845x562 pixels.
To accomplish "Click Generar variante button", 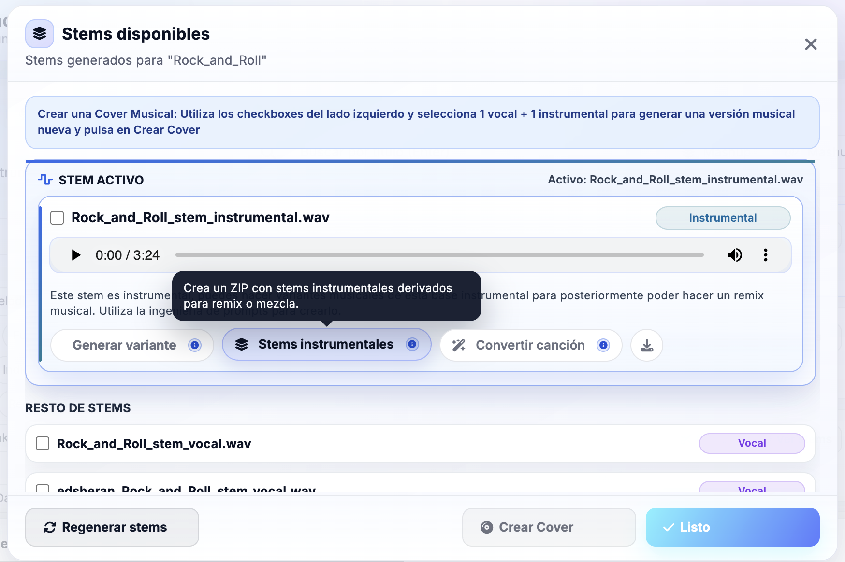I will pos(132,345).
